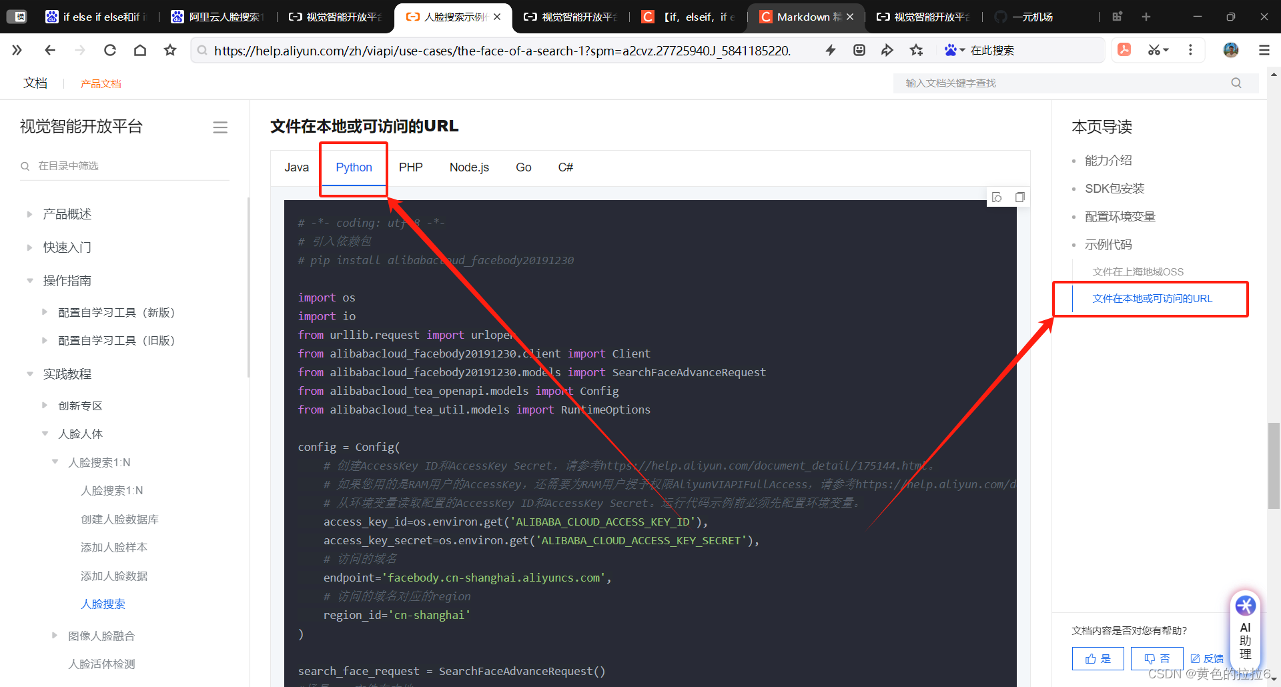Select the PHP code tab
Viewport: 1281px width, 687px height.
click(410, 167)
